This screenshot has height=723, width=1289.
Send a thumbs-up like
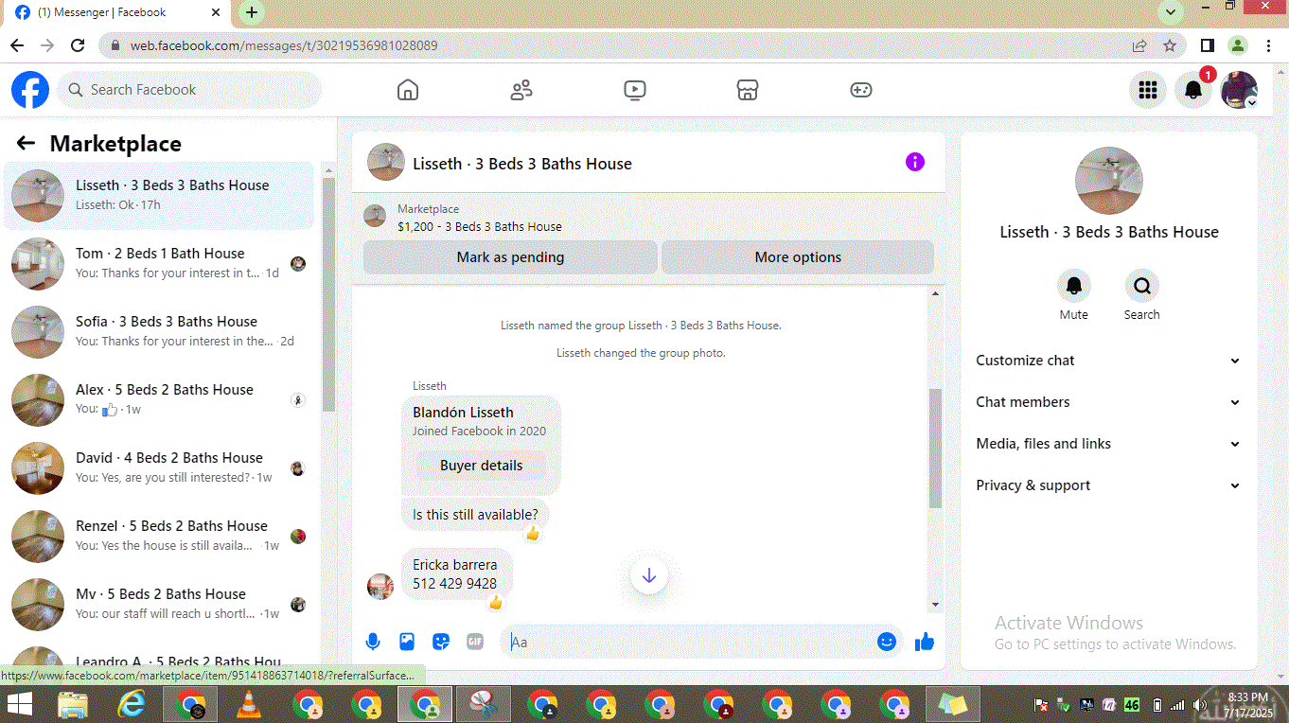[x=925, y=642]
